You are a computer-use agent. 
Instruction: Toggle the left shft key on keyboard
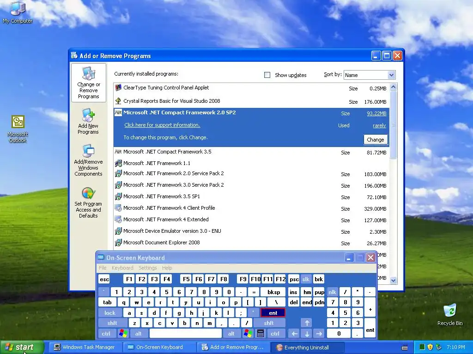pyautogui.click(x=112, y=323)
